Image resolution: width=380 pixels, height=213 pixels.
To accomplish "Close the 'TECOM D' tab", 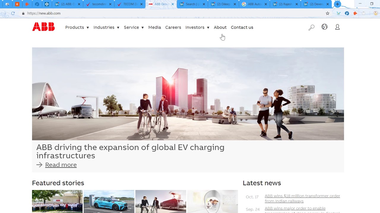I will (141, 4).
